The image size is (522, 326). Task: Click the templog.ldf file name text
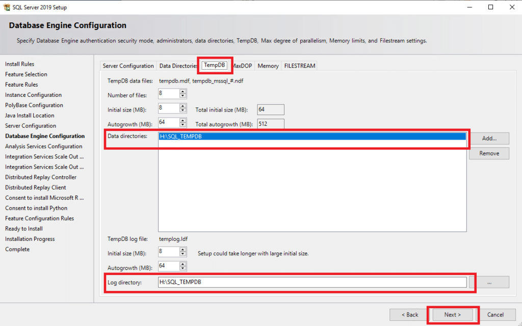173,239
